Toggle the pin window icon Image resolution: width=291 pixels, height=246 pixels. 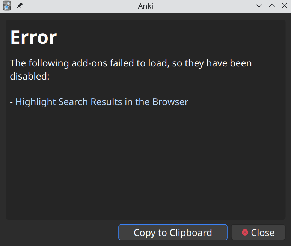20,6
